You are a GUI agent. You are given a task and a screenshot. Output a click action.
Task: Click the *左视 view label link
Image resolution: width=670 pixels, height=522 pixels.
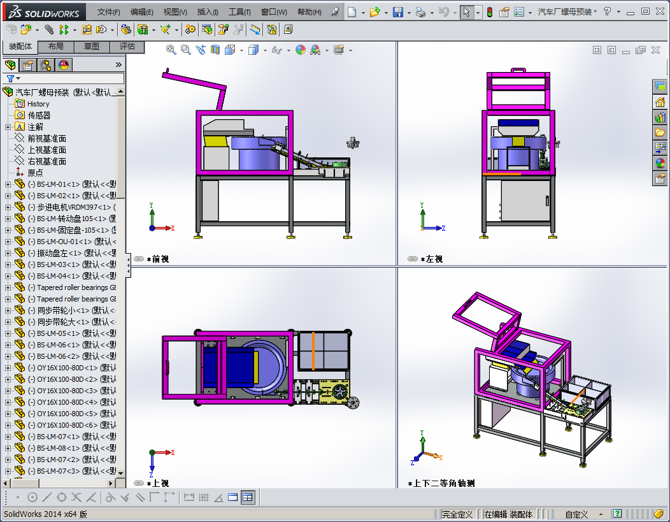click(432, 259)
